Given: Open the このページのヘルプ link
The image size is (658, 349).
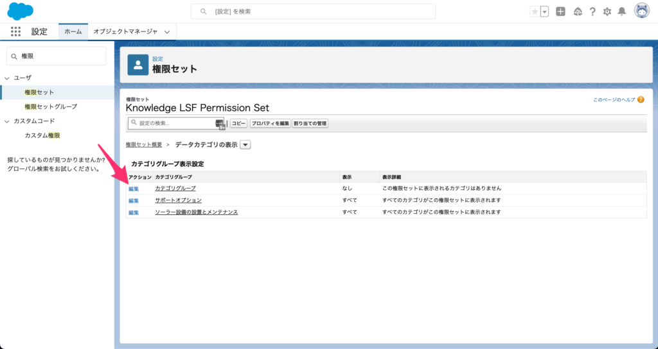Looking at the screenshot, I should point(614,99).
